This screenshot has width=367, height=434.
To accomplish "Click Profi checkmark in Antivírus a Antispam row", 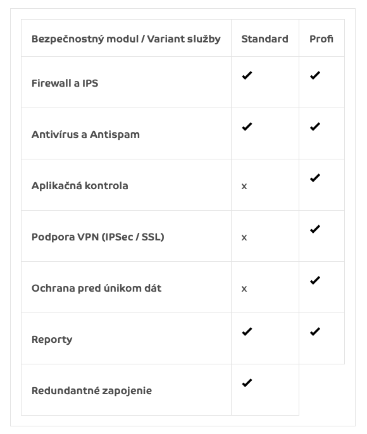I will [x=315, y=127].
